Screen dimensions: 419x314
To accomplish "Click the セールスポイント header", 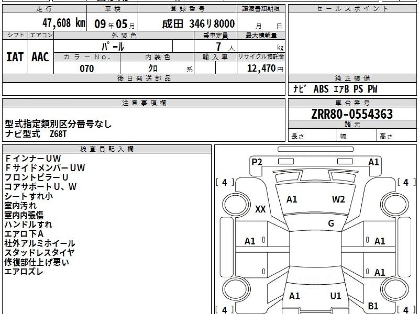I will tap(352, 9).
